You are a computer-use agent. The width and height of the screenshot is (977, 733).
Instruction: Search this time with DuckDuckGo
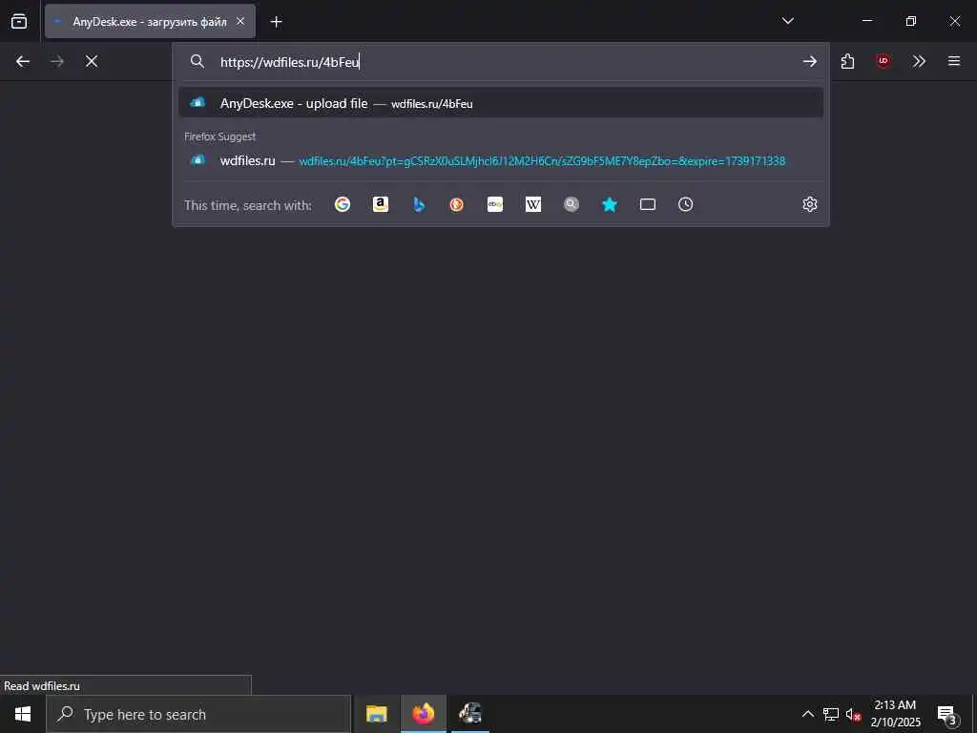pyautogui.click(x=457, y=204)
